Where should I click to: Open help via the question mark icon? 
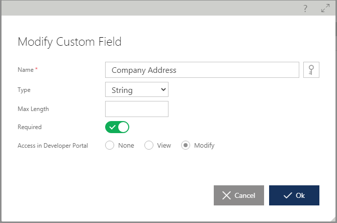(x=305, y=9)
